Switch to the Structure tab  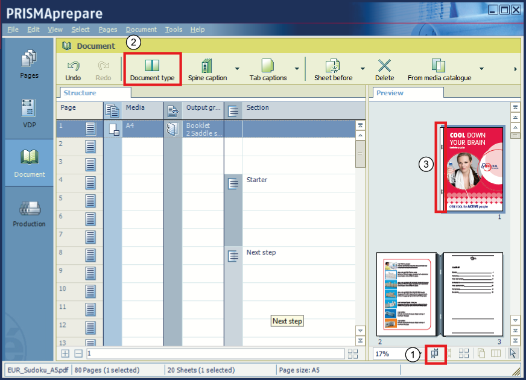tap(80, 93)
